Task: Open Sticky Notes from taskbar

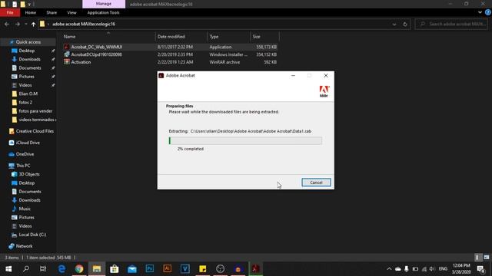Action: [x=203, y=269]
